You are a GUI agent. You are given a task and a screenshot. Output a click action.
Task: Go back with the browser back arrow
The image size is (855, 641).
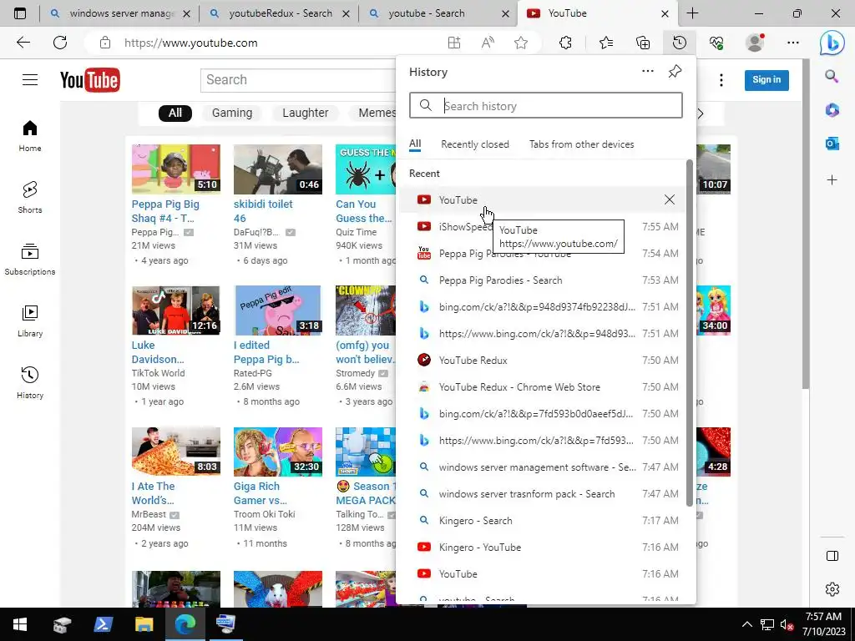click(23, 43)
